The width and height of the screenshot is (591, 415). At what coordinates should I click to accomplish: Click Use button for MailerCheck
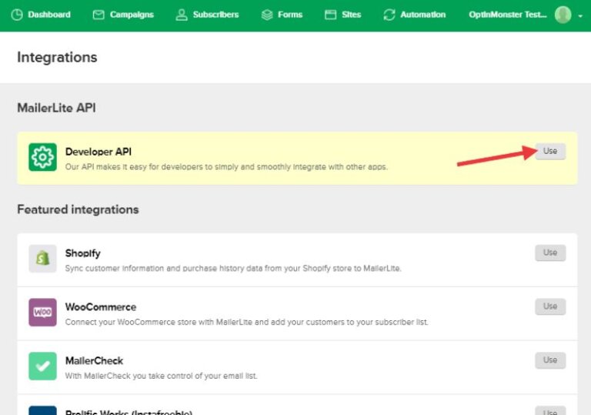tap(550, 360)
